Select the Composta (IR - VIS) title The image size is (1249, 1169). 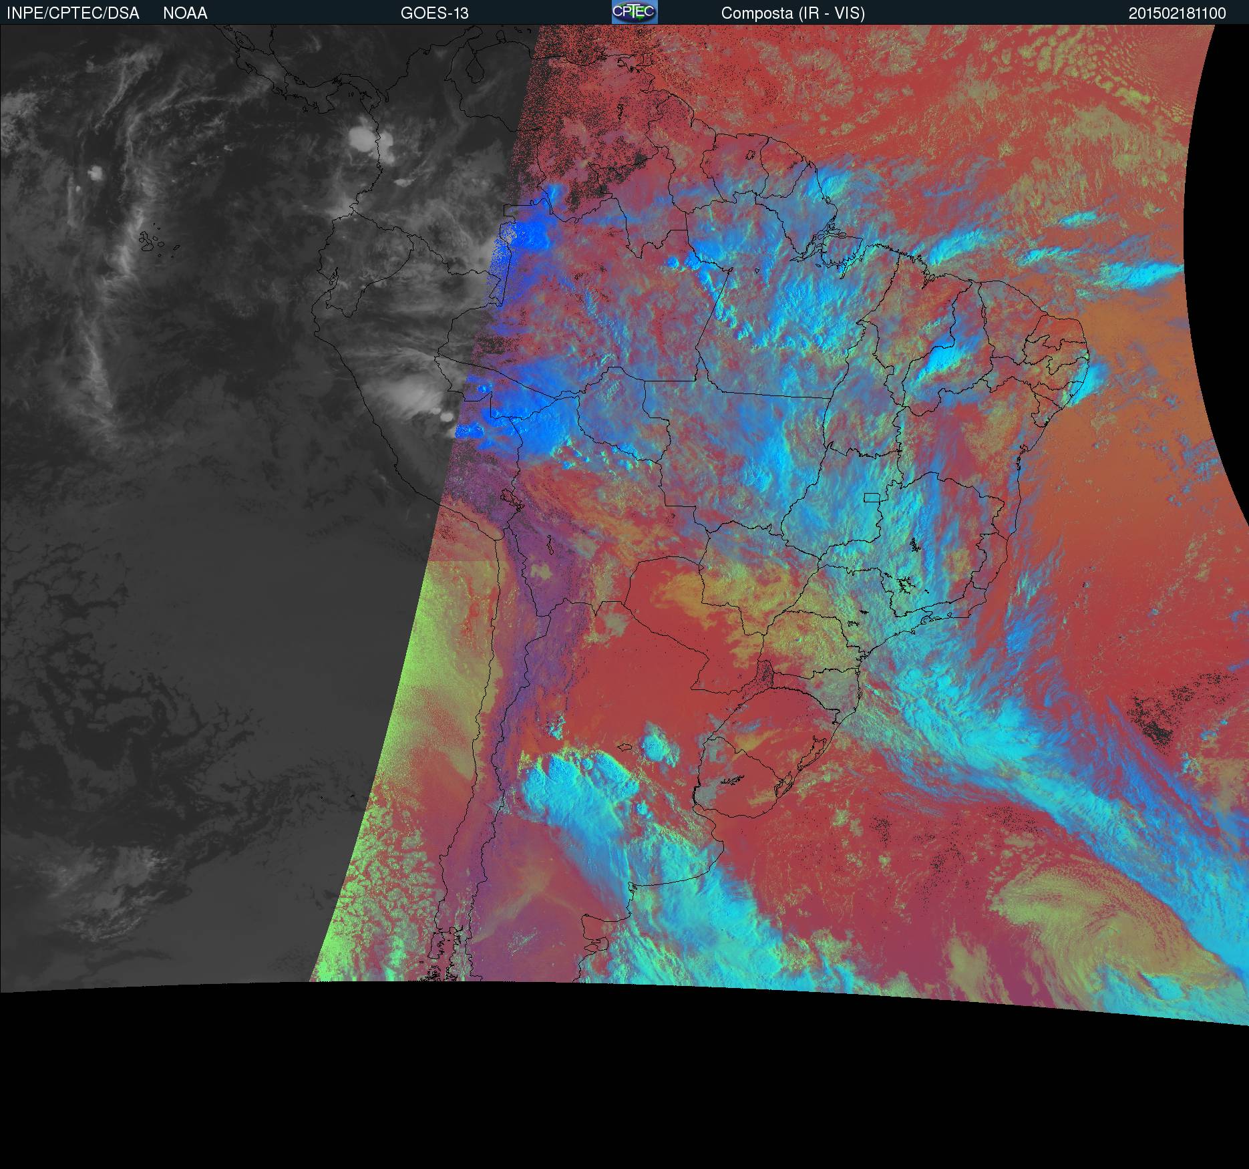(793, 13)
